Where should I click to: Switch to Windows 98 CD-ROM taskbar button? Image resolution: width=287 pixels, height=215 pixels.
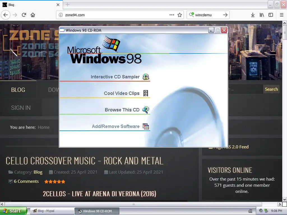(x=97, y=211)
